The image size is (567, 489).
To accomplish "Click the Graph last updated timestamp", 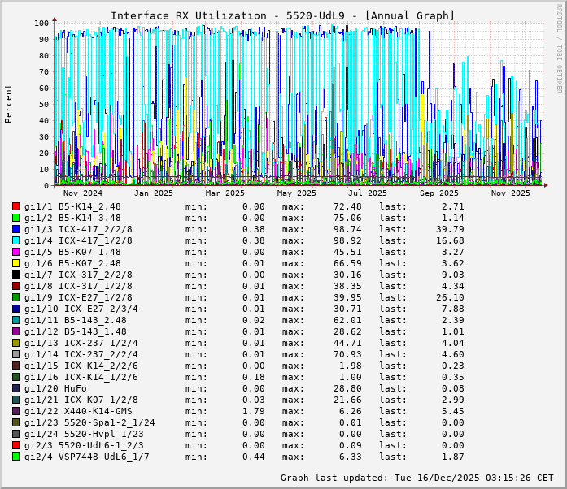I will pyautogui.click(x=417, y=478).
